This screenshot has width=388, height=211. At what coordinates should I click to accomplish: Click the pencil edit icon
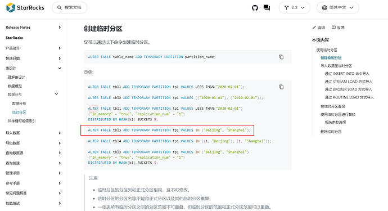pos(314,28)
